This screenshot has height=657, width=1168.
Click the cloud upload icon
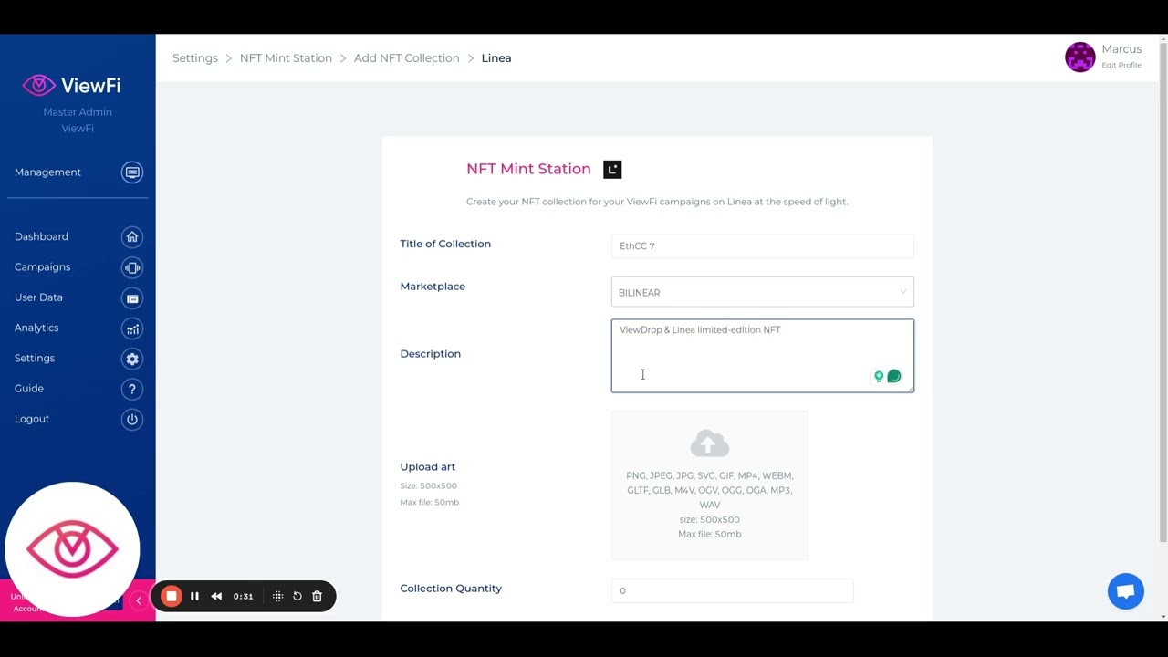(x=710, y=443)
